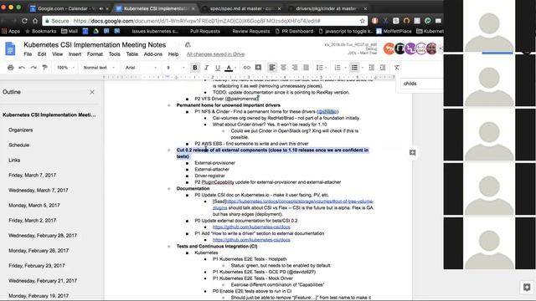Viewport: 536px width, 301px height.
Task: Open the Add-ons menu
Action: pyautogui.click(x=152, y=54)
